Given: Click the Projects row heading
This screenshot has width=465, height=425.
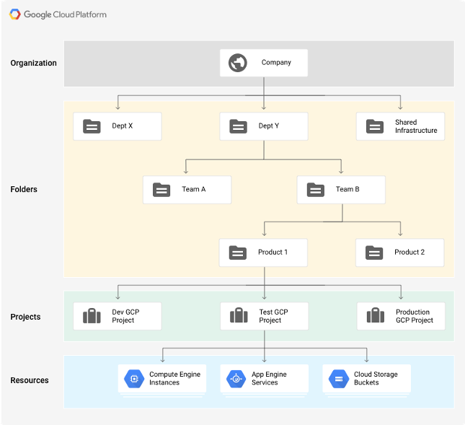Looking at the screenshot, I should point(25,317).
